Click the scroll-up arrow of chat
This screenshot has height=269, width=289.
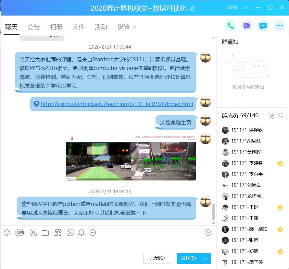[214, 38]
